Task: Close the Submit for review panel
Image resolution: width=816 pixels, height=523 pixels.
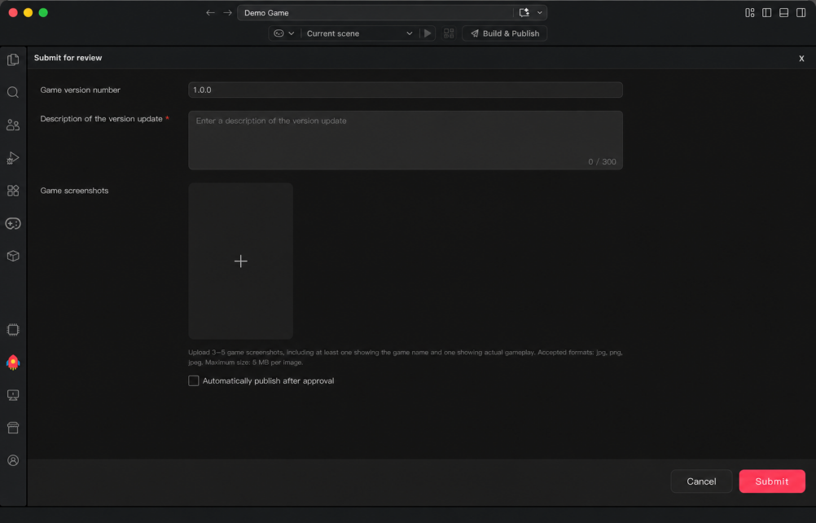Action: [x=801, y=59]
